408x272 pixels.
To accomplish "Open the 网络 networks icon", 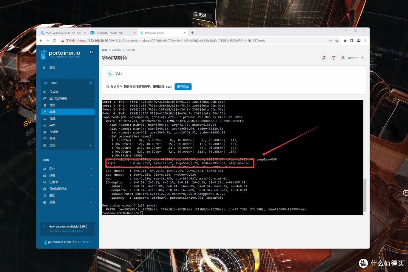I will [x=45, y=125].
